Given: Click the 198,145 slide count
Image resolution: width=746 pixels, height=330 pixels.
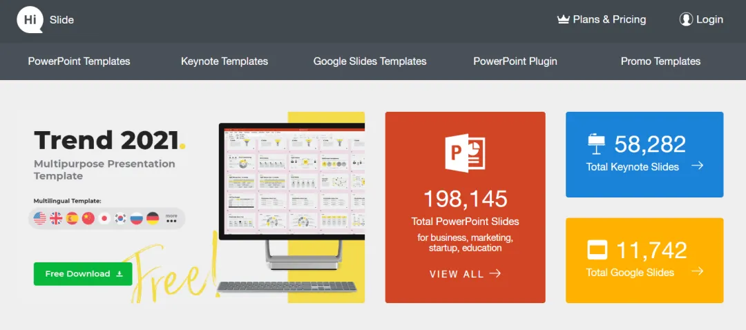Looking at the screenshot, I should (466, 199).
